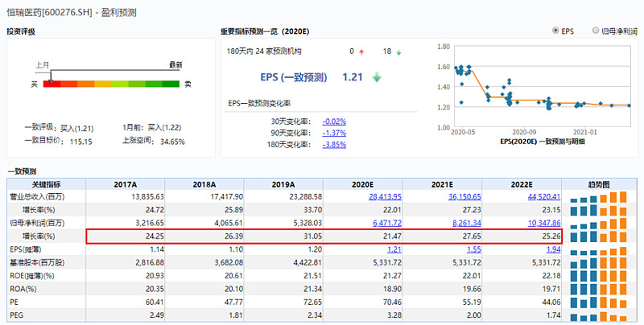Click the PE trend bar chart
Image resolution: width=644 pixels, height=325 pixels.
click(x=598, y=302)
